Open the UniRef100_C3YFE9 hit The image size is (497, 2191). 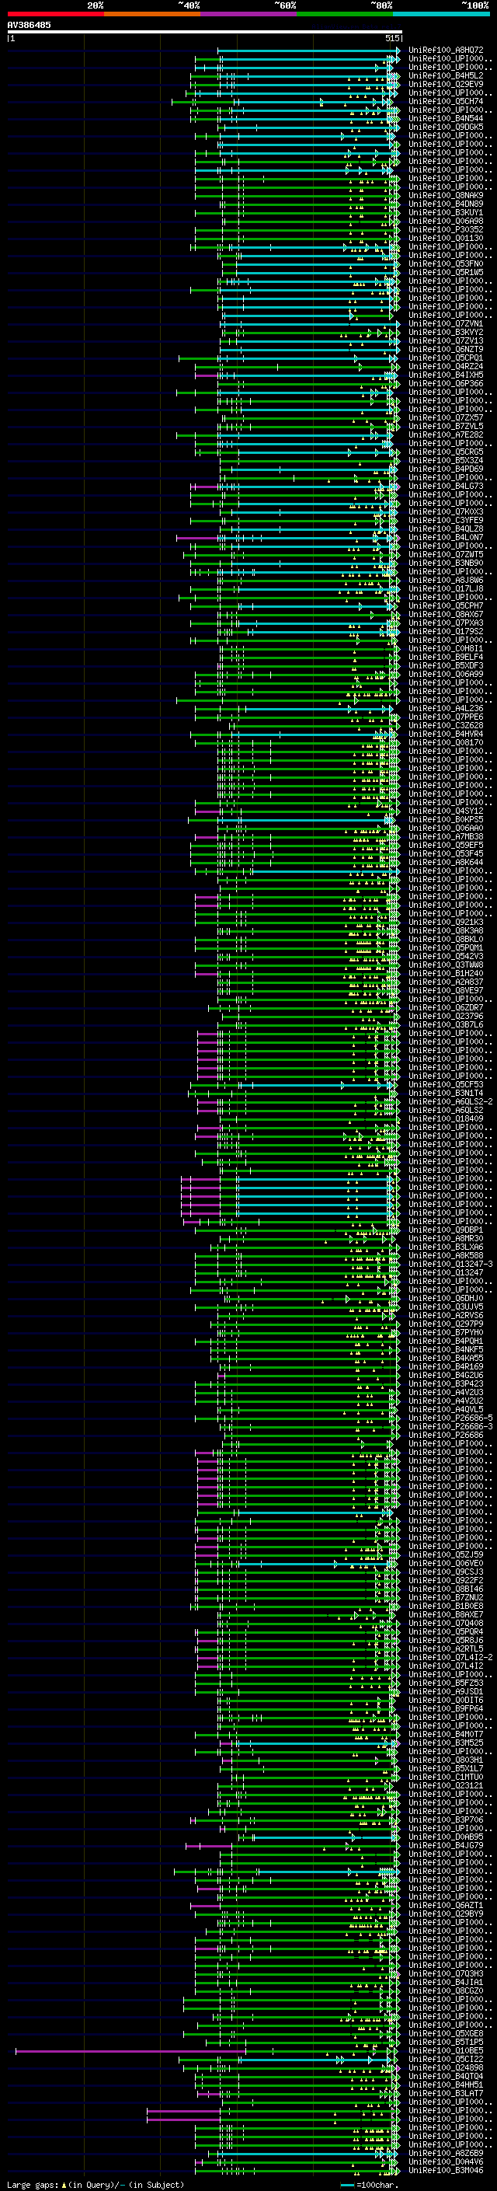click(446, 520)
